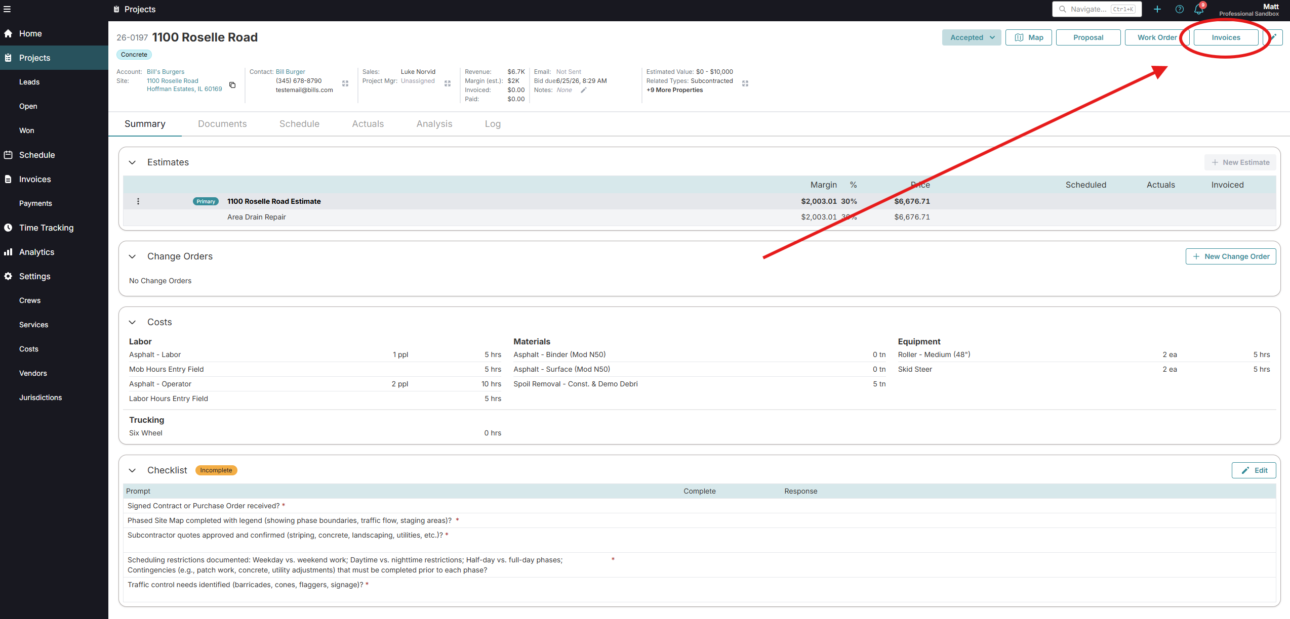Switch to the Actuals tab
This screenshot has width=1290, height=619.
[368, 124]
